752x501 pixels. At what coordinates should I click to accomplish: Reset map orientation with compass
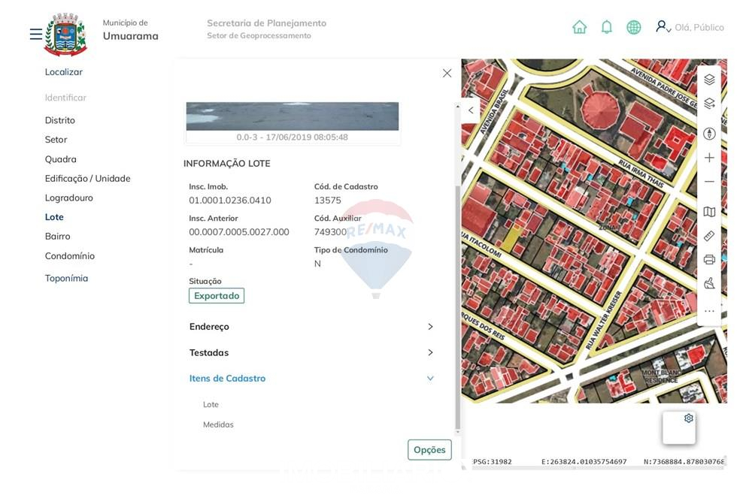(x=709, y=134)
